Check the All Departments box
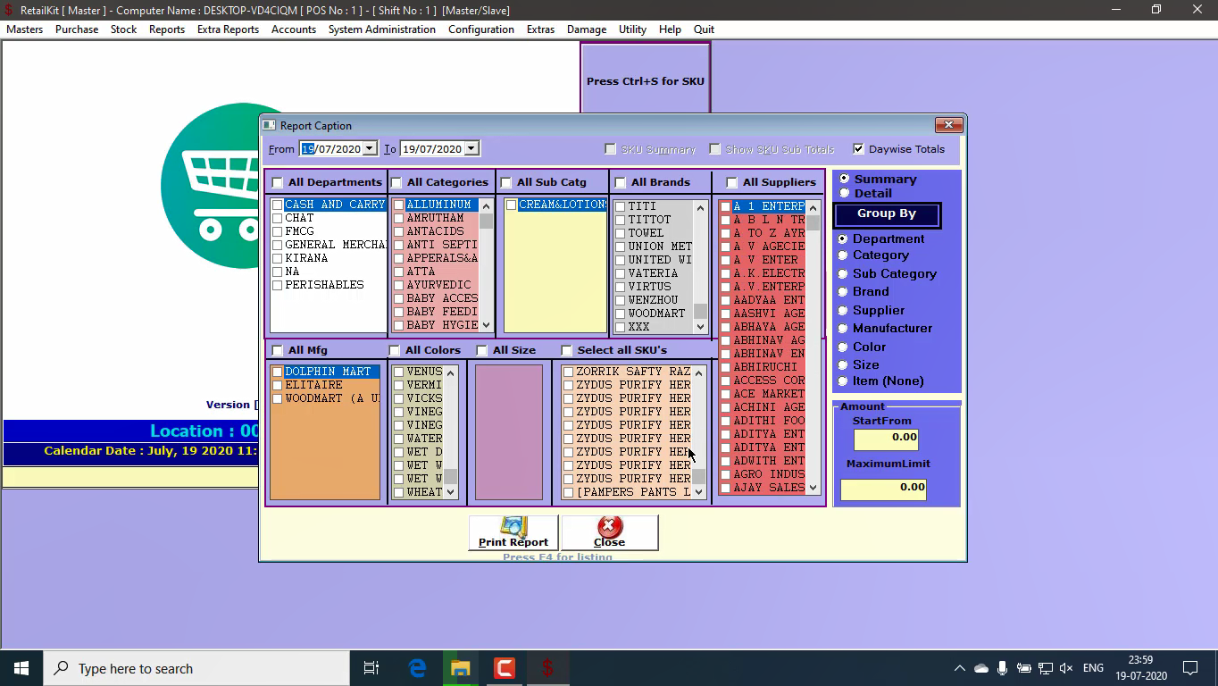This screenshot has width=1218, height=686. tap(278, 183)
